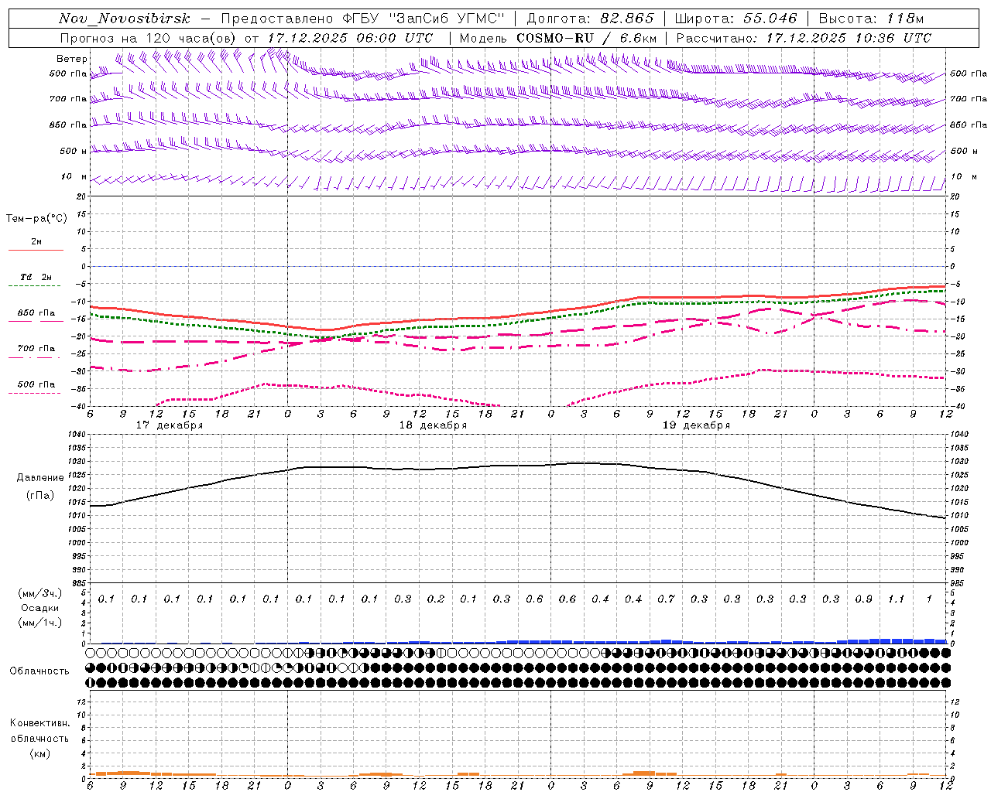Click the '2м' temperature legend entry
The width and height of the screenshot is (991, 792).
36,242
